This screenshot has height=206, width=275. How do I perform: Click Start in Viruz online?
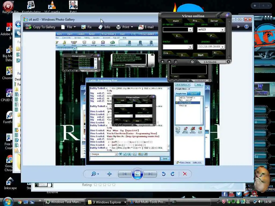click(x=200, y=55)
